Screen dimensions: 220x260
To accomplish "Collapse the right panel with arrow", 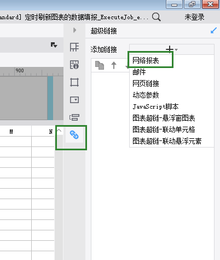I will pos(74,30).
